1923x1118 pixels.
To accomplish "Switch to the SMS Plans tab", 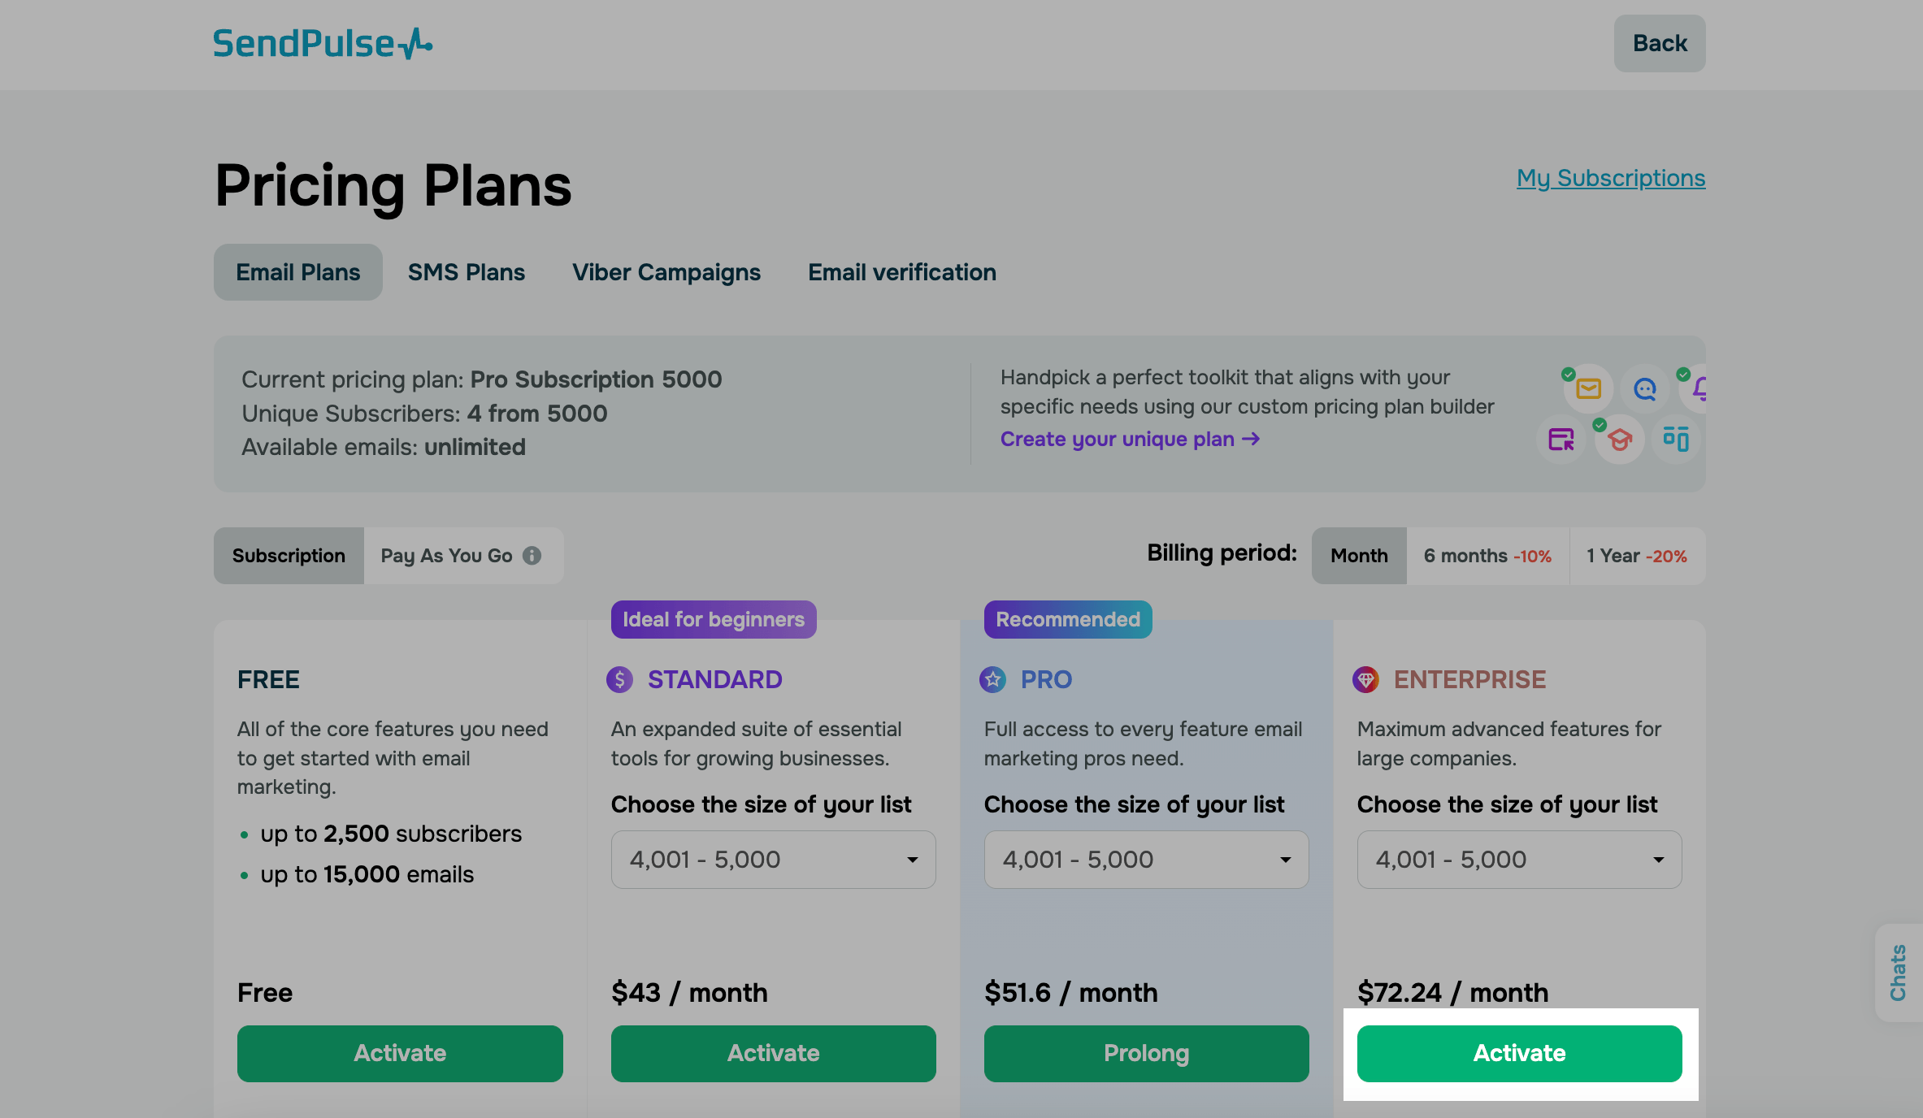I will coord(466,272).
